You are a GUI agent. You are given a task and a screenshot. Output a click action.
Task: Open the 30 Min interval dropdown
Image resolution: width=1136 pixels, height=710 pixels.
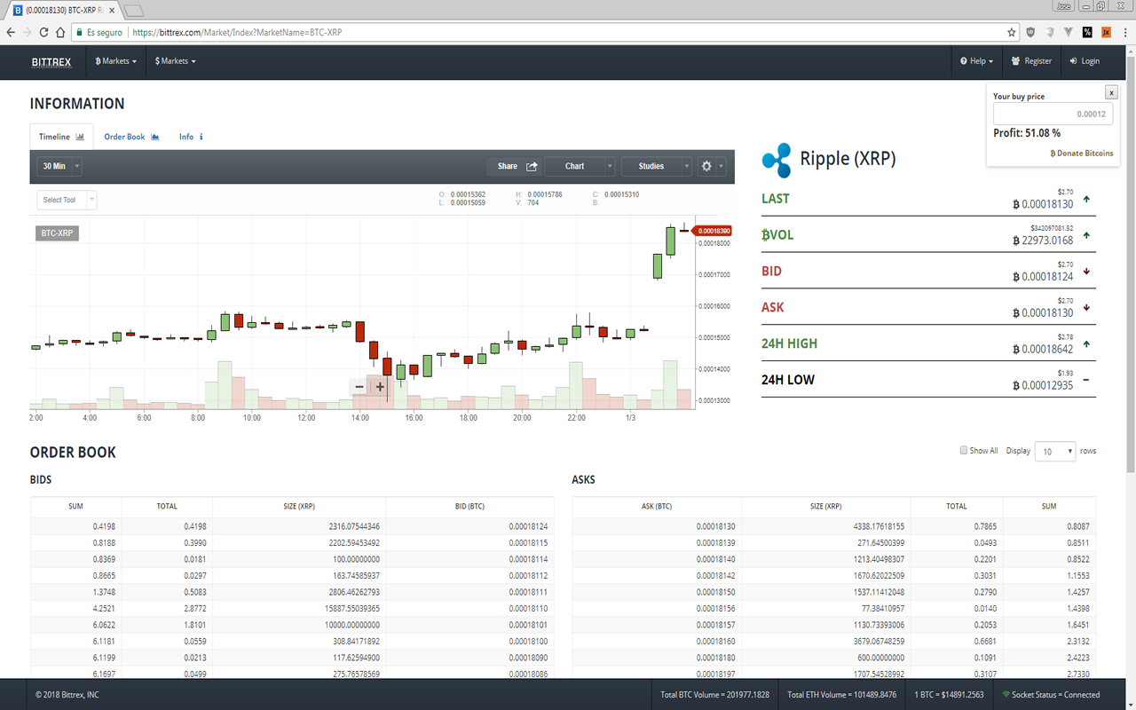(59, 166)
